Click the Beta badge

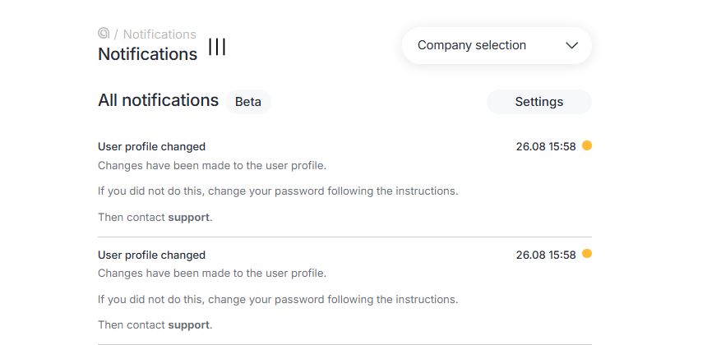(248, 102)
